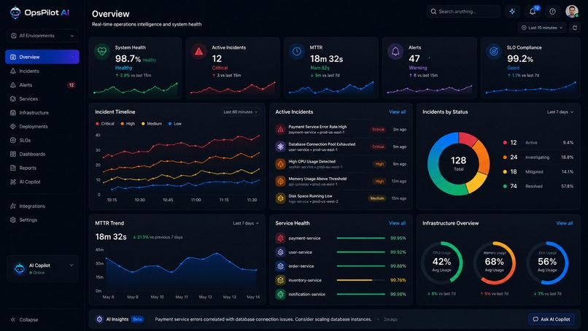The height and width of the screenshot is (331, 588).
Task: Click the Alerts bell card icon
Action: [395, 51]
